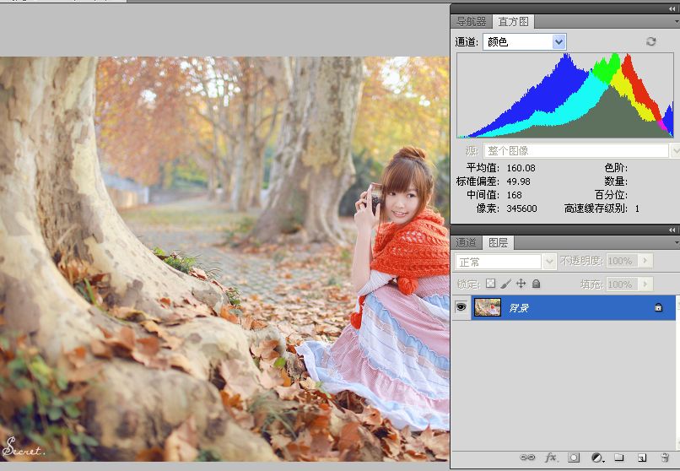The height and width of the screenshot is (471, 680).
Task: Click the new layer icon
Action: tap(641, 457)
